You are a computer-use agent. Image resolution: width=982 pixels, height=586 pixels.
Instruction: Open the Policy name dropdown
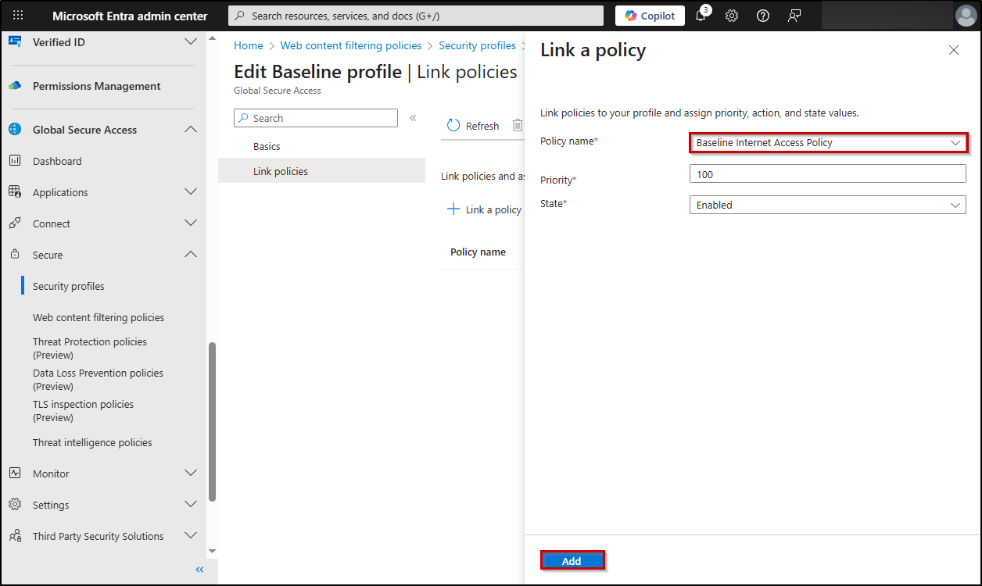(828, 143)
